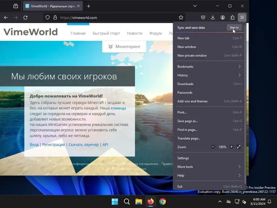Click the API link
277x208 pixels.
pyautogui.click(x=105, y=145)
